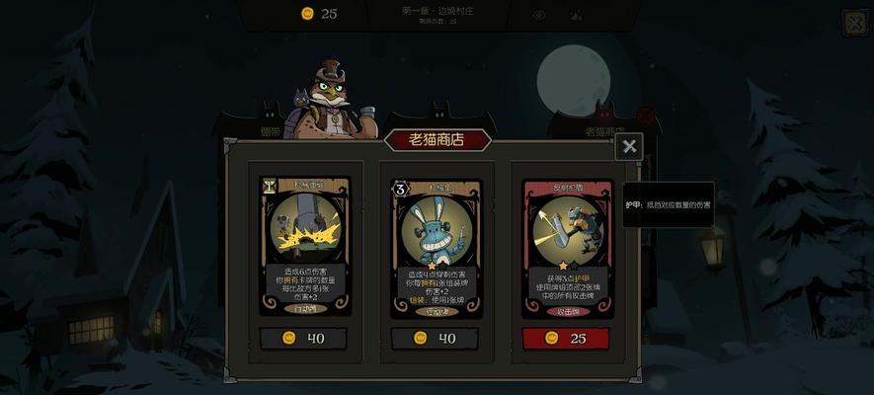This screenshot has height=395, width=874.
Task: Click the owl shopkeeper character
Action: tap(330, 102)
